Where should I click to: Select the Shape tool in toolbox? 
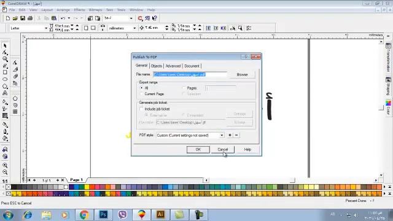pos(5,52)
